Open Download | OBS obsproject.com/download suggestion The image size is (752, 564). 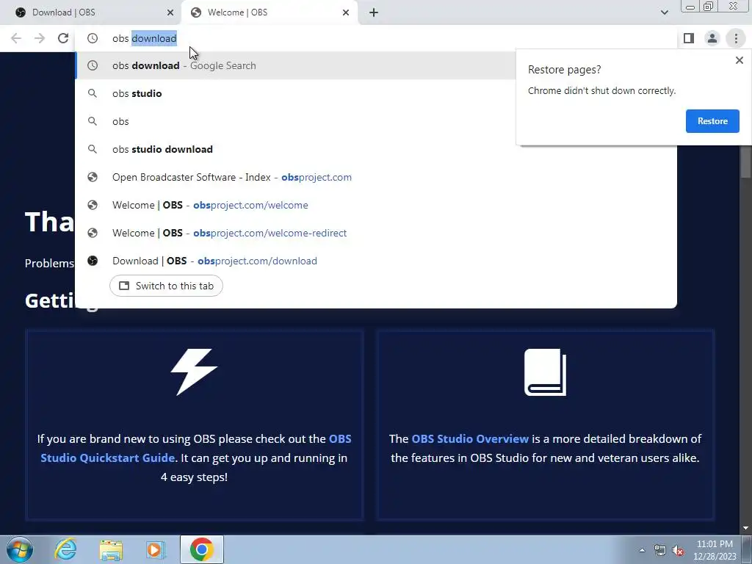click(x=376, y=261)
